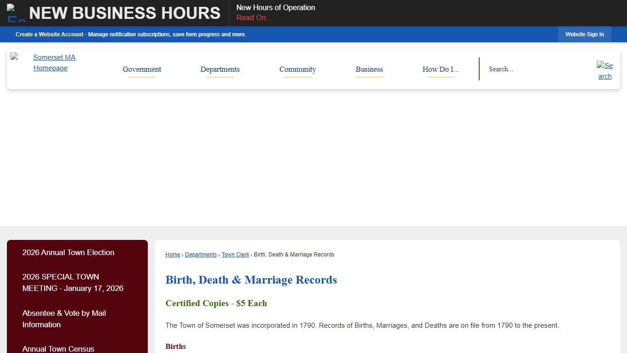
Task: Follow the Home breadcrumb link
Action: (x=173, y=254)
